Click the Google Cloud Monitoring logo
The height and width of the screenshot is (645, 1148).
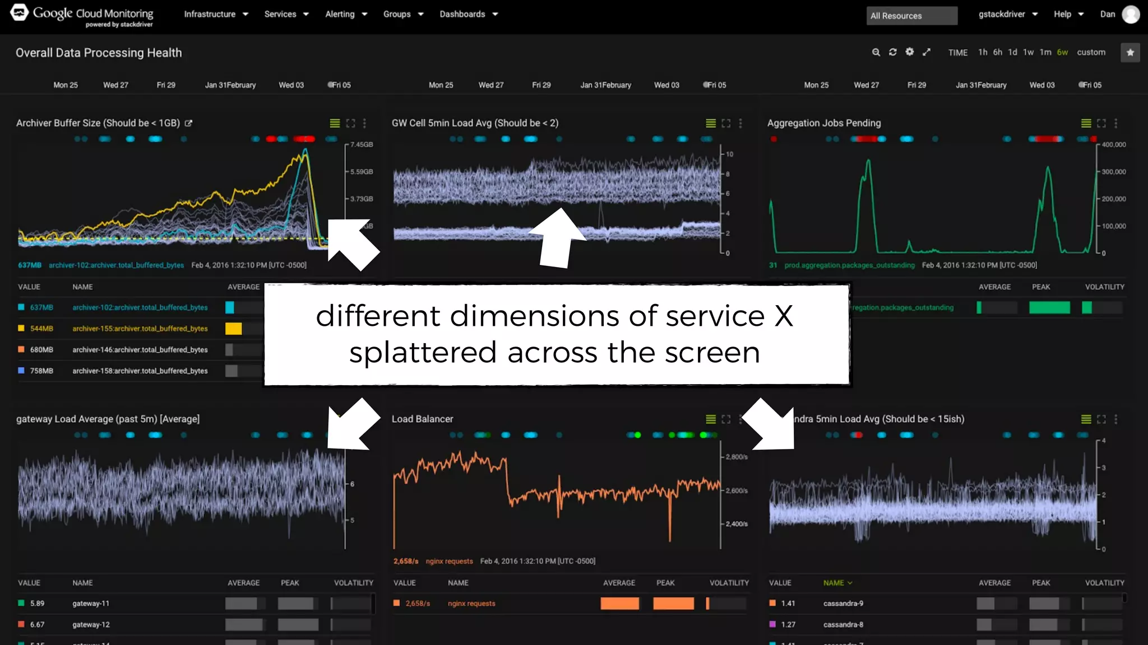82,15
